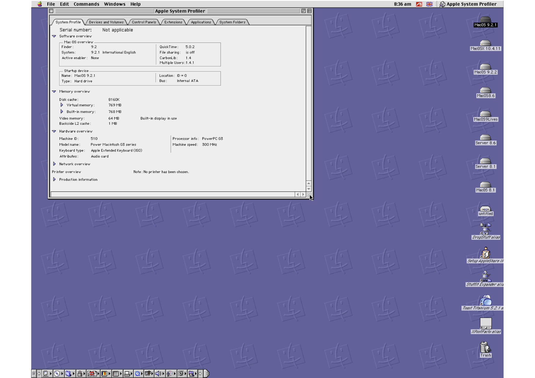
Task: Collapse the Memory overview section
Action: pyautogui.click(x=54, y=91)
